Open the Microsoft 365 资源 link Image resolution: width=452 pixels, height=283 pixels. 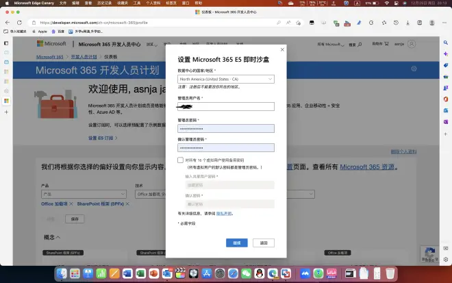[367, 167]
